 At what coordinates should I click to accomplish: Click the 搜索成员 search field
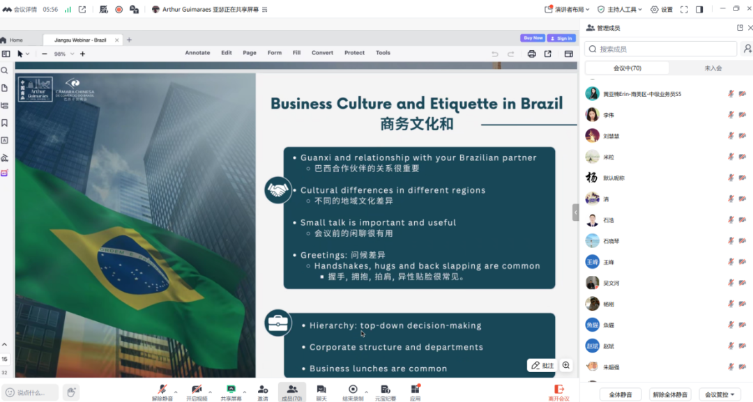pyautogui.click(x=660, y=49)
